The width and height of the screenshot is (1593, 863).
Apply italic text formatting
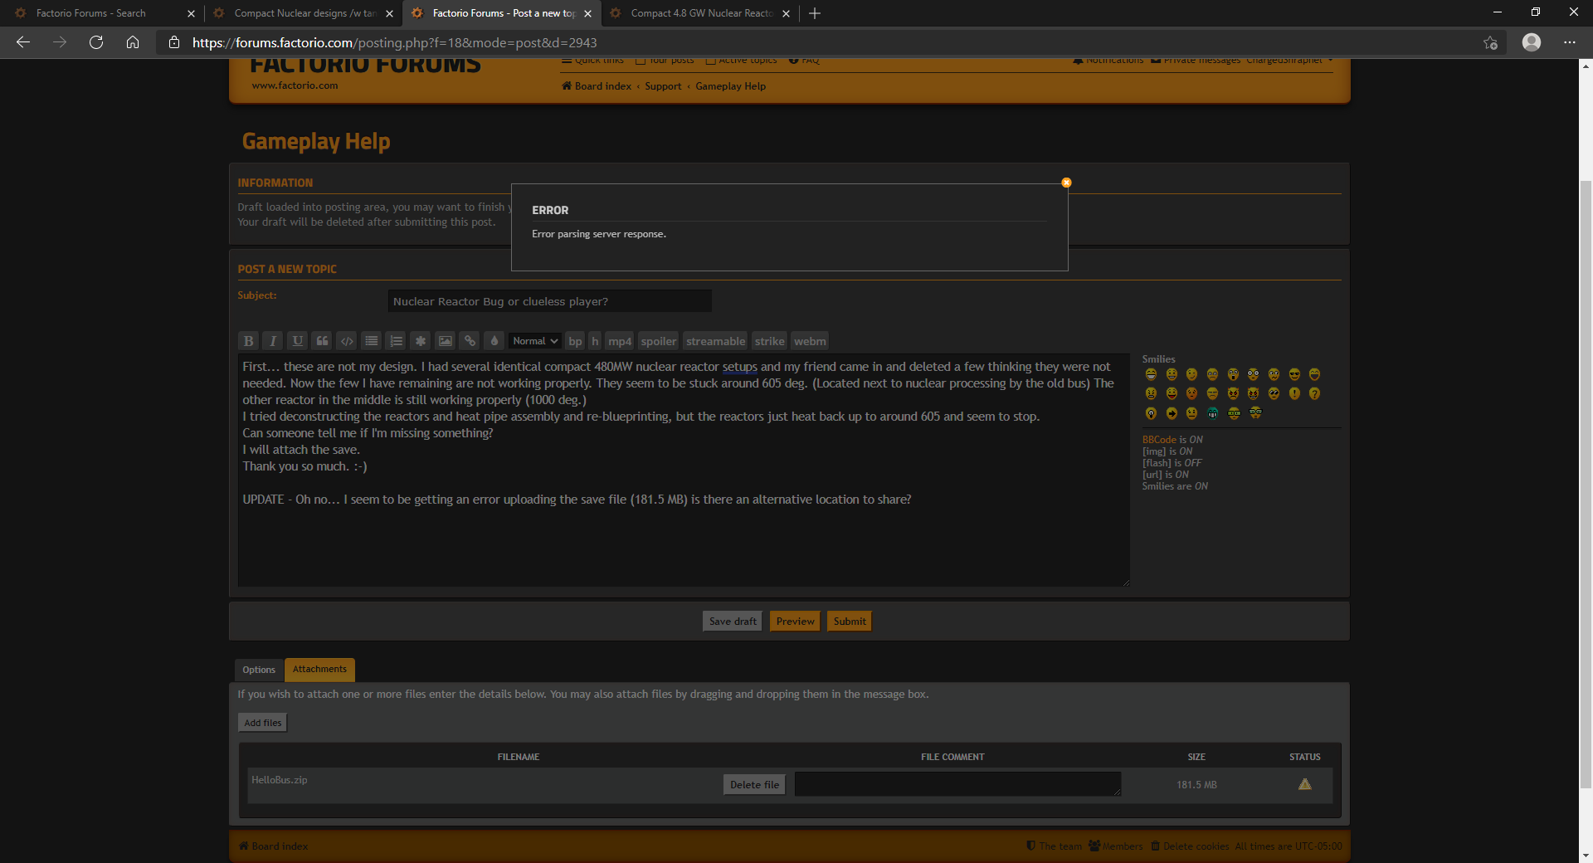pyautogui.click(x=272, y=341)
